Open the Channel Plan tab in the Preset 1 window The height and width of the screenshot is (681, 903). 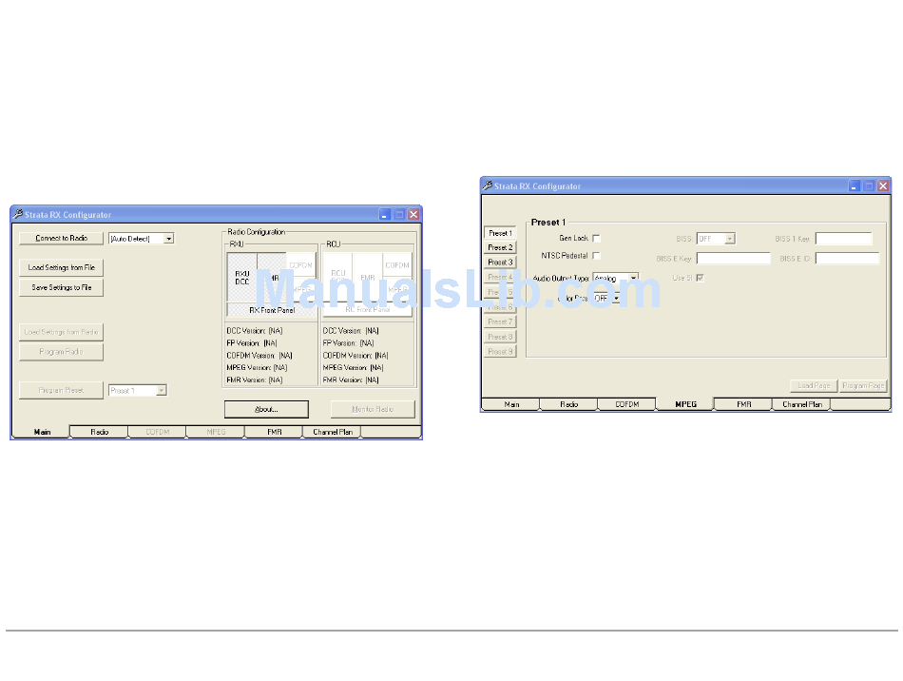801,404
